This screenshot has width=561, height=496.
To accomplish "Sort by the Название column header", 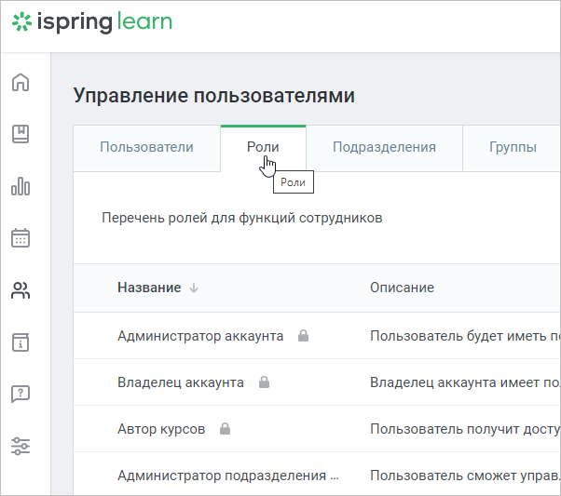I will tap(149, 288).
